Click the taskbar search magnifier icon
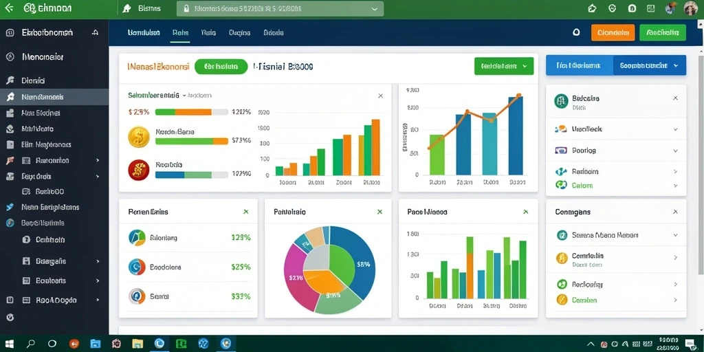704x352 pixels. (30, 344)
